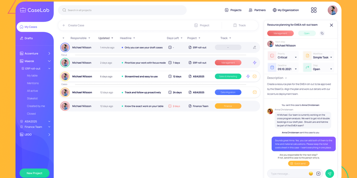Image resolution: width=357 pixels, height=178 pixels.
Task: Click the mail icon on Data Migration row
Action: tap(255, 92)
